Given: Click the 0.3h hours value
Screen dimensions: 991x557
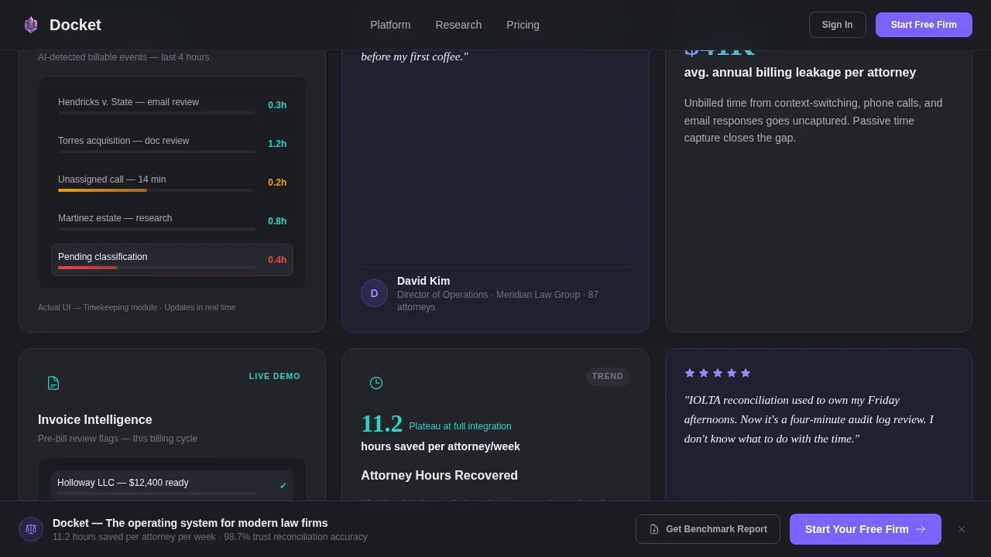Looking at the screenshot, I should point(277,105).
